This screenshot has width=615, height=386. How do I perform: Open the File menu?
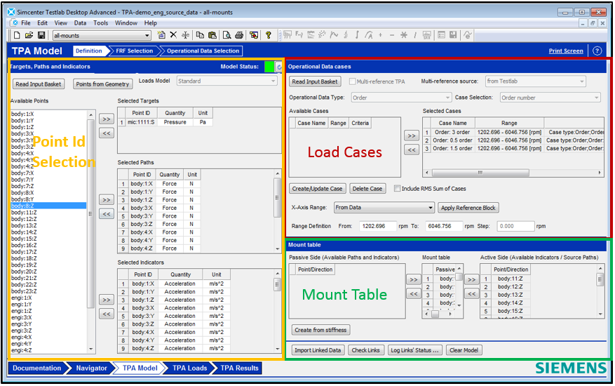[x=25, y=22]
